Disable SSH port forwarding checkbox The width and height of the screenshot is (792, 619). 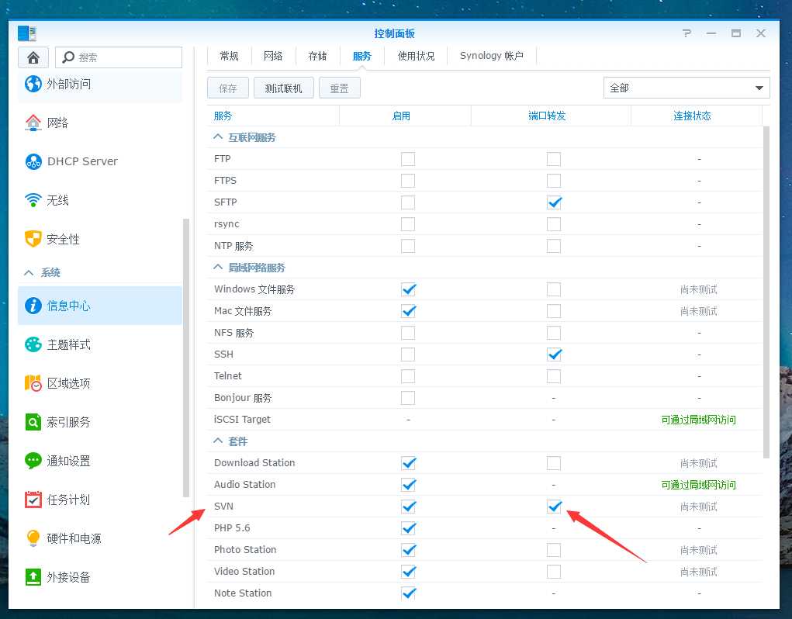coord(554,354)
